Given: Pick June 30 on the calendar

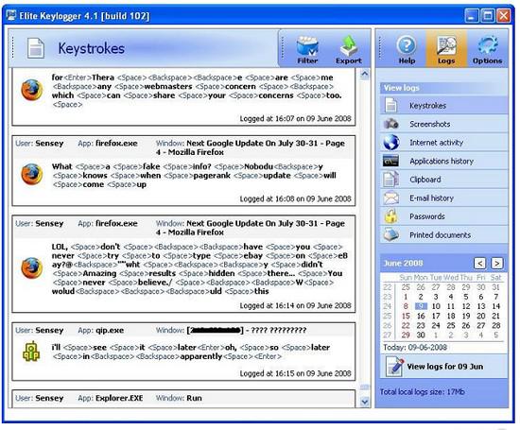Looking at the screenshot, I should 421,335.
